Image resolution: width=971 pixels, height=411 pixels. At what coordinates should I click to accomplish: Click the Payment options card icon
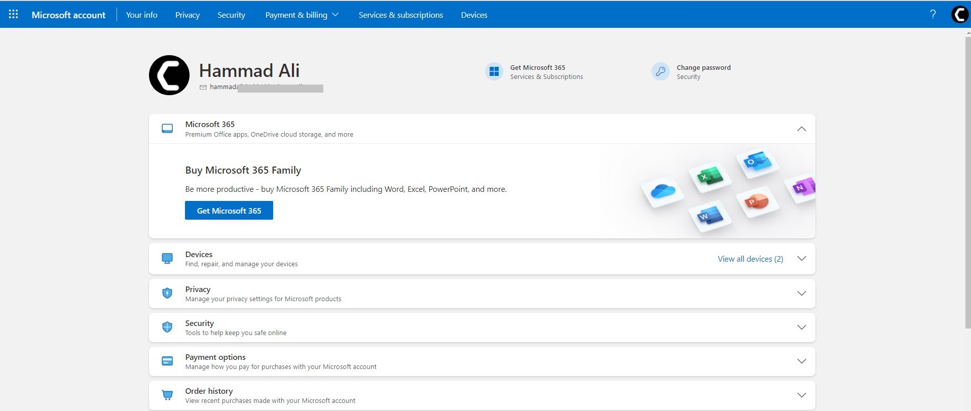[167, 361]
